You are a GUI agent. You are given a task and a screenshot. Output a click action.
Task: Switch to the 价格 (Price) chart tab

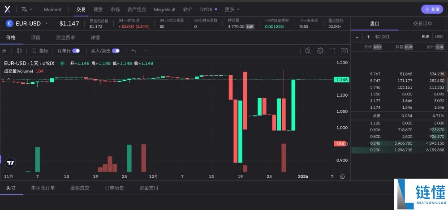(11, 38)
